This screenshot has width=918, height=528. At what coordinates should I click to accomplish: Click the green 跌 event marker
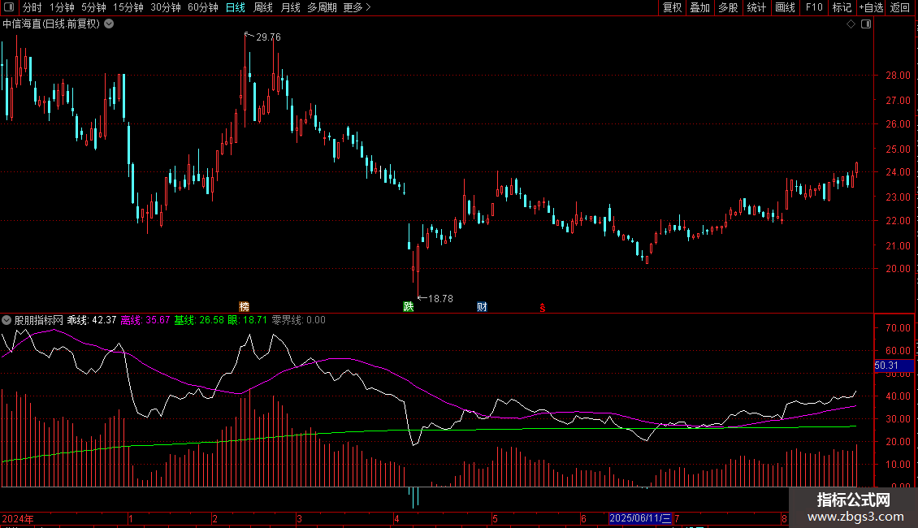point(408,307)
